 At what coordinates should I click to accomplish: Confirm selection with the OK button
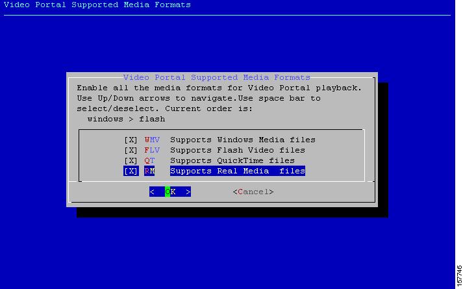170,192
